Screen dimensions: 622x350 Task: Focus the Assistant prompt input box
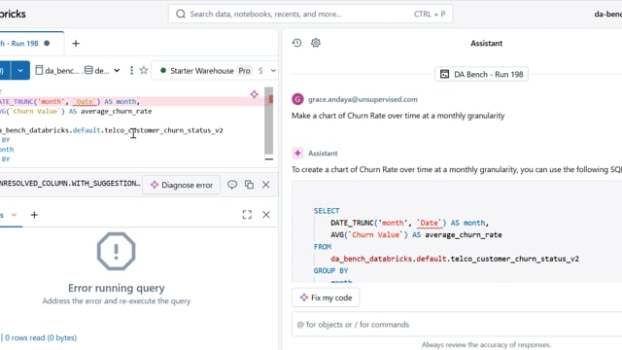[457, 324]
